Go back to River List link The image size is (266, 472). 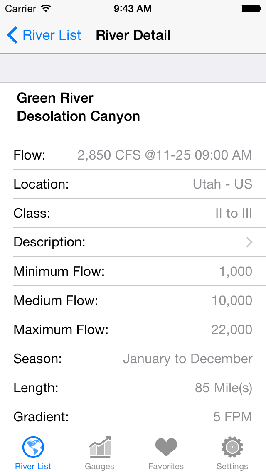click(52, 35)
